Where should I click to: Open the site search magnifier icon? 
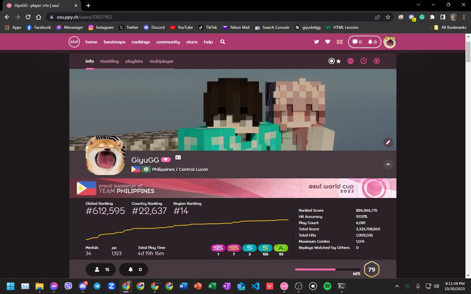click(x=223, y=42)
